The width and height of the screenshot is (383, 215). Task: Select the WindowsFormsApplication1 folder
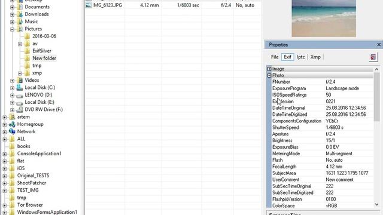click(x=47, y=212)
